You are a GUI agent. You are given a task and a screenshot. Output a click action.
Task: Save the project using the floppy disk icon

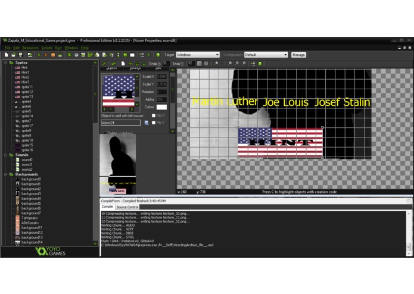[x=20, y=55]
